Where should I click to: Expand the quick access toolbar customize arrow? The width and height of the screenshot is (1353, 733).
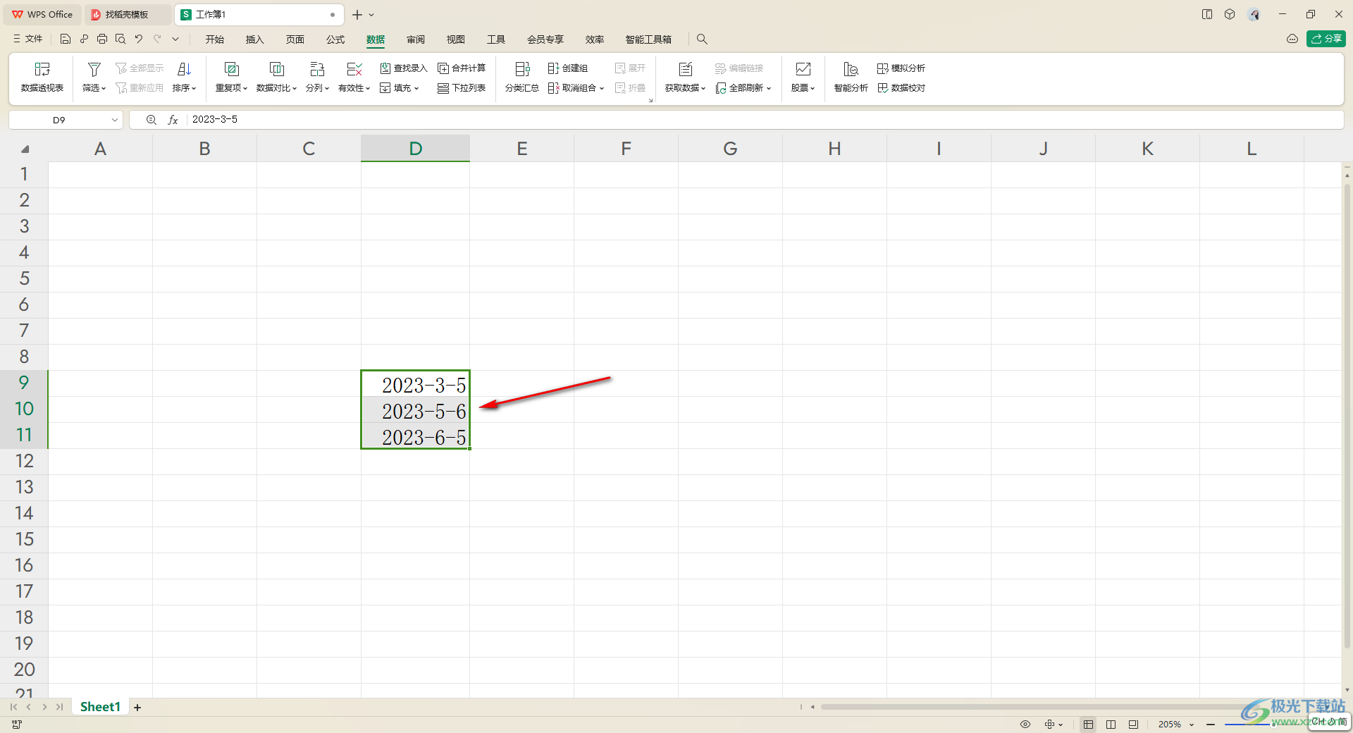[x=175, y=39]
